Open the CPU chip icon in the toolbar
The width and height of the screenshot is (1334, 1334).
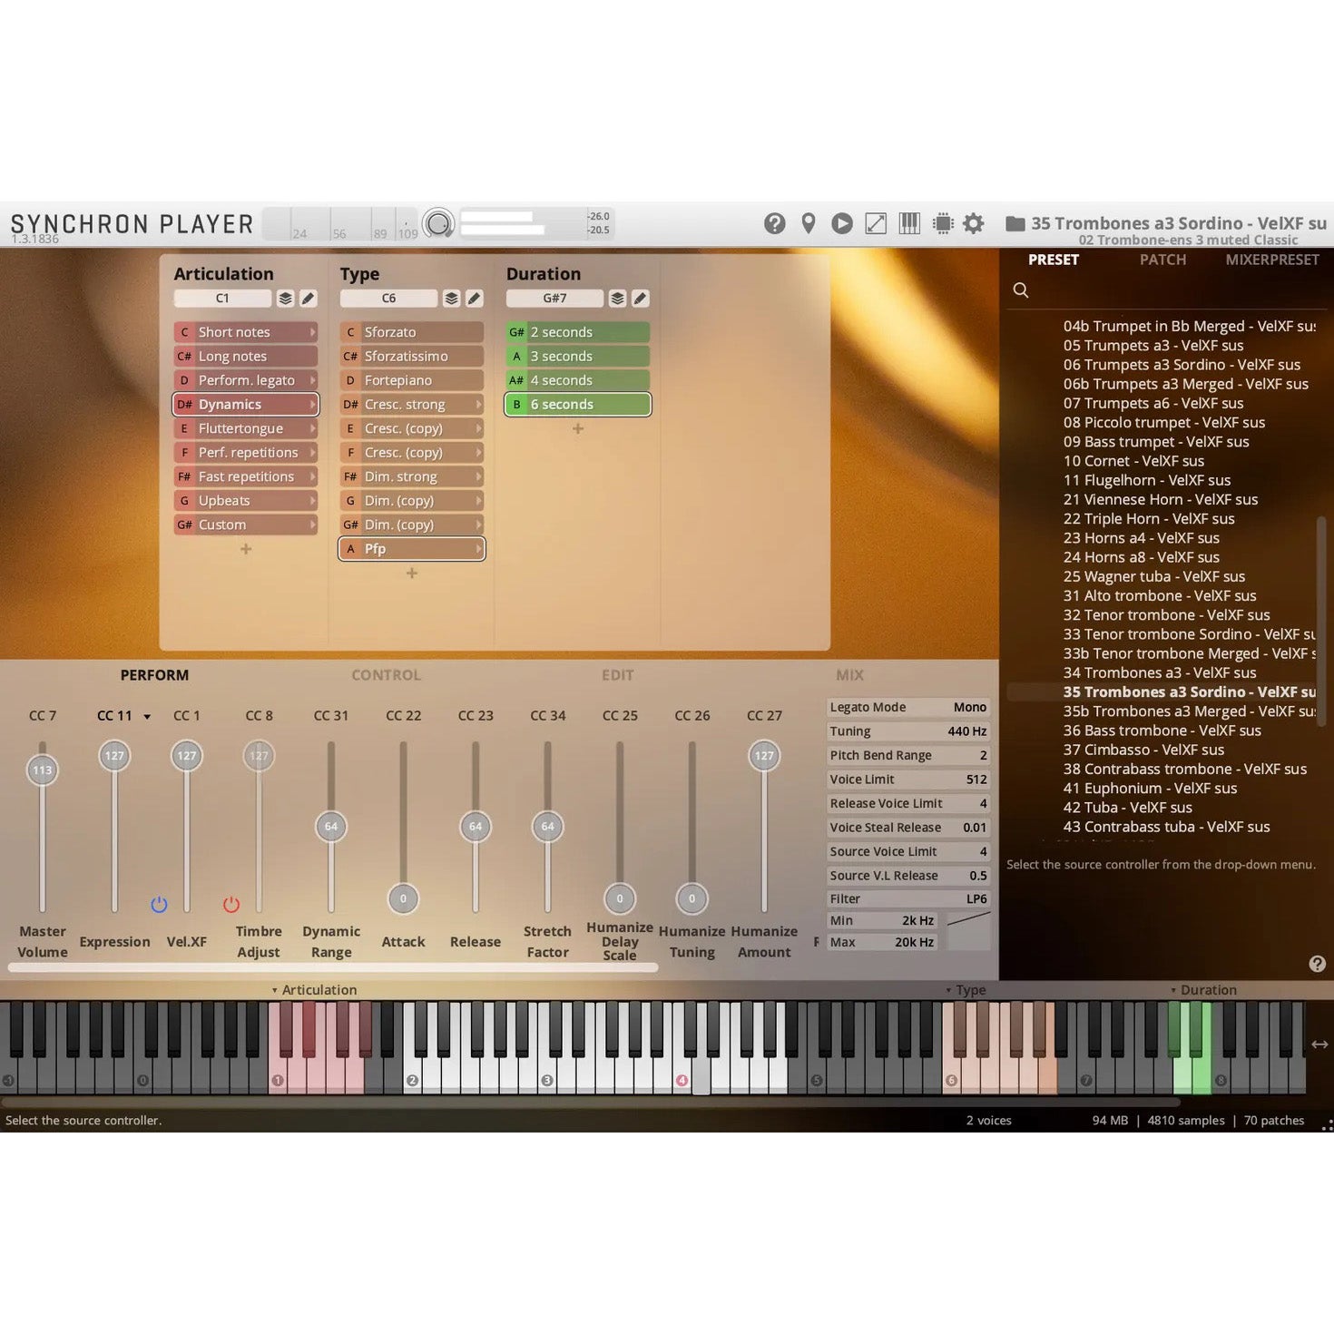(943, 223)
